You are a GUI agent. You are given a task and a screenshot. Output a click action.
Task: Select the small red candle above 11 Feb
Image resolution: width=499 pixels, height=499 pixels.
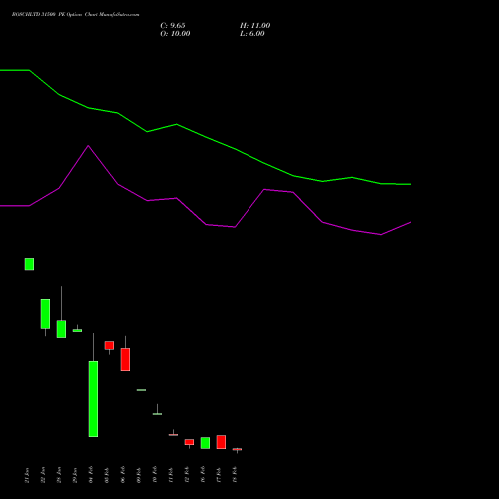pyautogui.click(x=173, y=435)
